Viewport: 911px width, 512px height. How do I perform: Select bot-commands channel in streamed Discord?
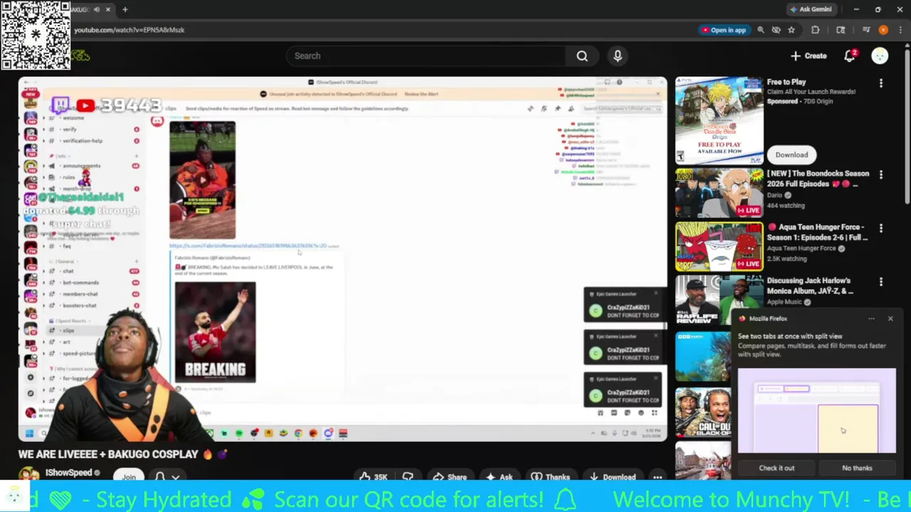coord(80,282)
